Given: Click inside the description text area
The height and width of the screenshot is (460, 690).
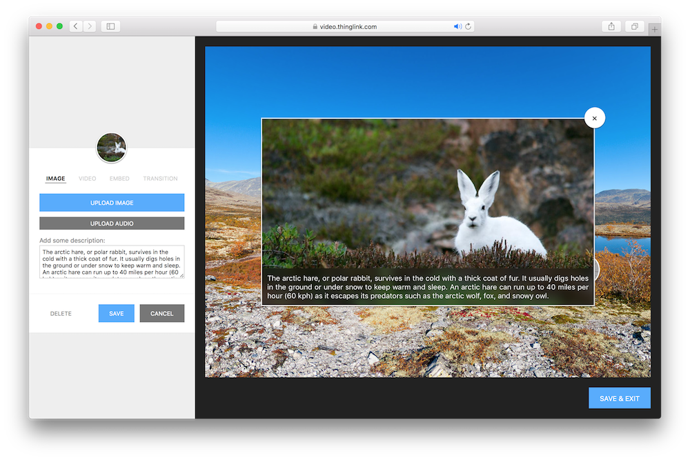Looking at the screenshot, I should (x=110, y=261).
